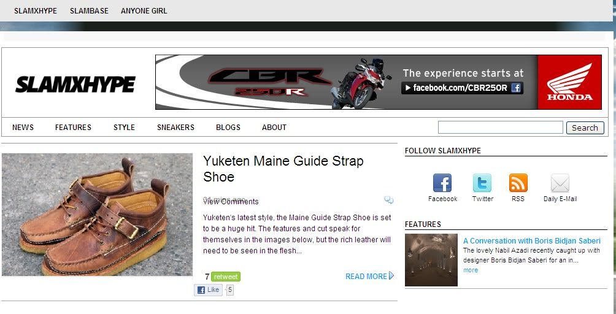616x314 pixels.
Task: Go to the SNEAKERS section
Action: tap(175, 127)
